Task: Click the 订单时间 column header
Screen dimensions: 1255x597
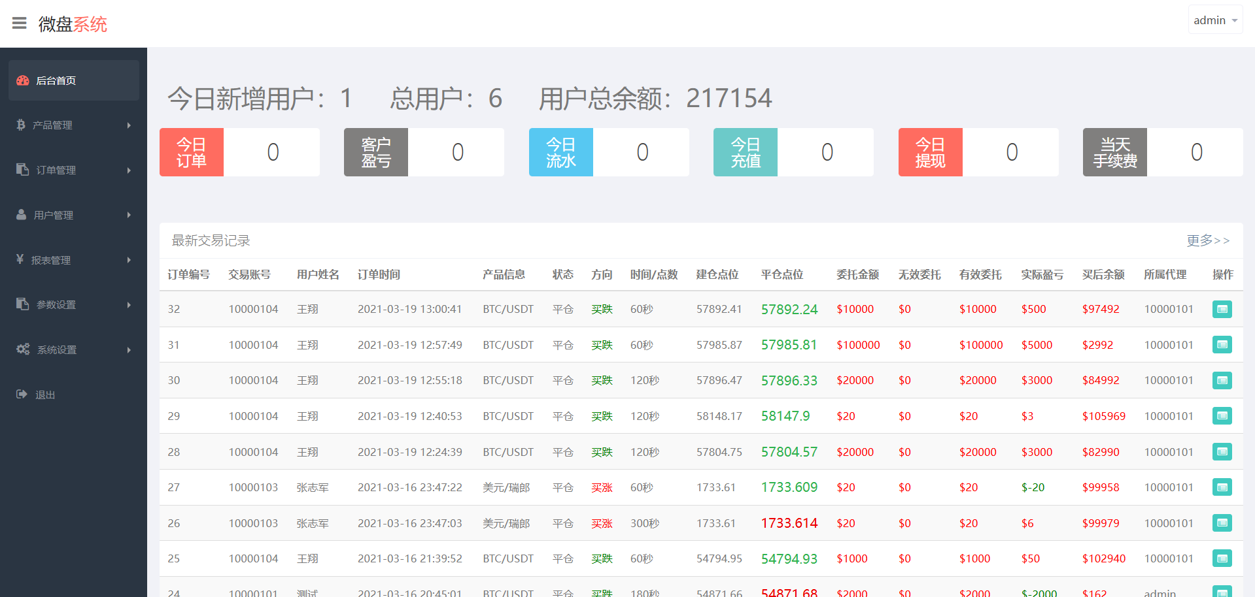Action: [x=379, y=274]
